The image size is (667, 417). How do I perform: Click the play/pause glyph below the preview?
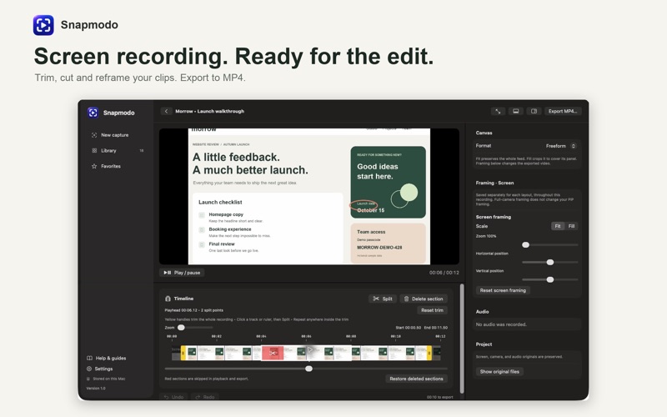pyautogui.click(x=168, y=273)
